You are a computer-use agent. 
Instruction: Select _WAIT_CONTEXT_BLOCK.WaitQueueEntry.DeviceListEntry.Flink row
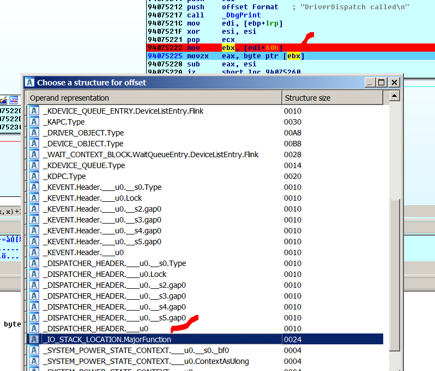[x=153, y=154]
